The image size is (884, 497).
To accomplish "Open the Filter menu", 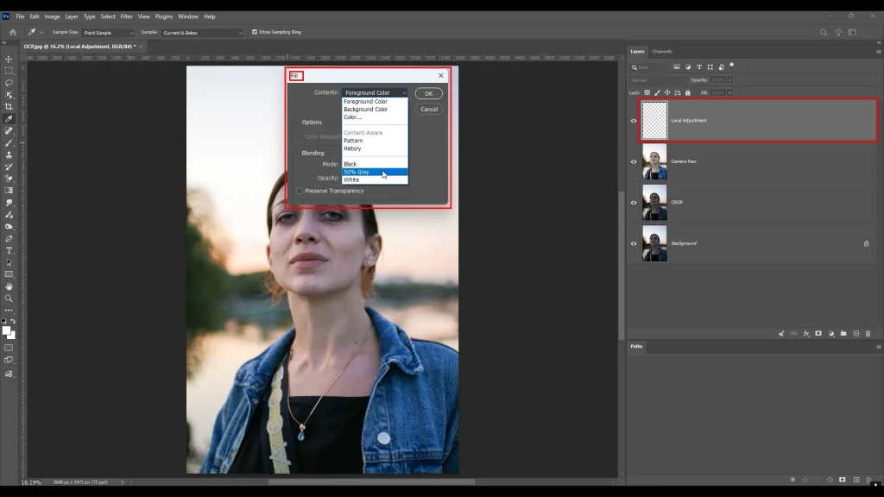I will tap(126, 16).
